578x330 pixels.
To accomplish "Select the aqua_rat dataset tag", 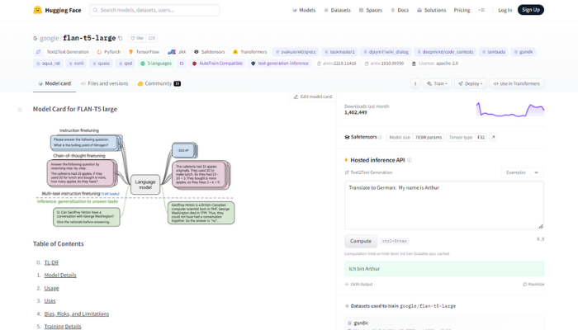I will [x=48, y=64].
